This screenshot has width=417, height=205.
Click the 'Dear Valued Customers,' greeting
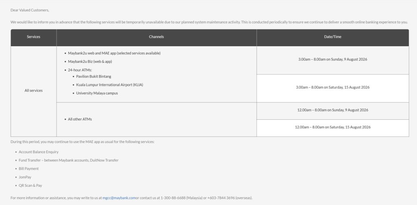pos(30,10)
